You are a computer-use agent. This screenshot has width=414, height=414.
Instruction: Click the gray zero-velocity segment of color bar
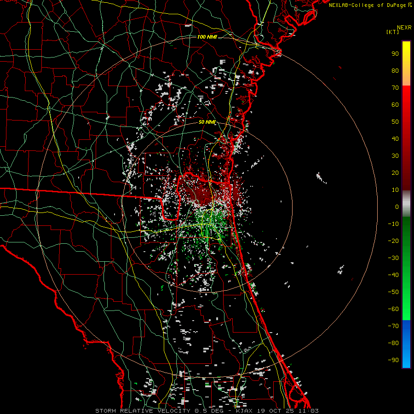point(406,204)
